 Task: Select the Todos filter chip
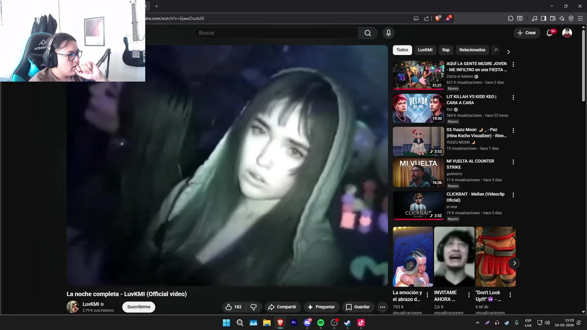point(402,50)
